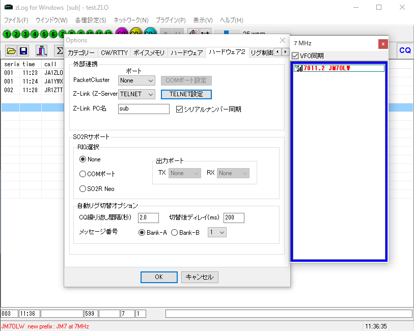
Task: Select Bank-B message bank
Action: click(185, 233)
